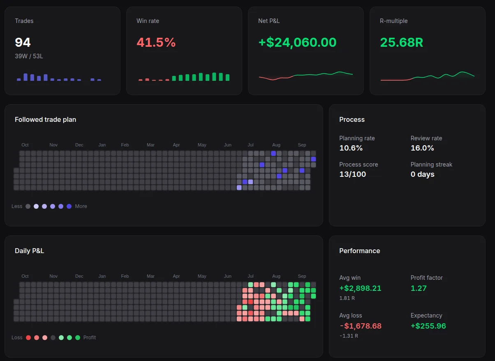
Task: Click Jan label in Followed trade plan heatmap
Action: (x=102, y=145)
